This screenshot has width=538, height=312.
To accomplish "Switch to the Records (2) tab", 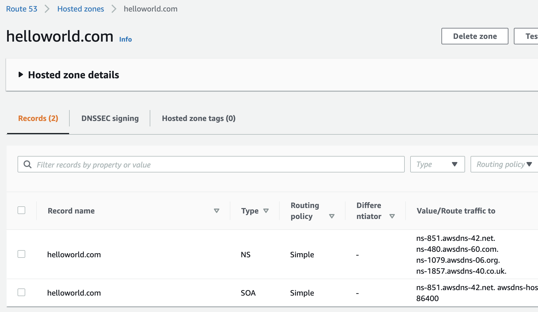I will pyautogui.click(x=38, y=118).
